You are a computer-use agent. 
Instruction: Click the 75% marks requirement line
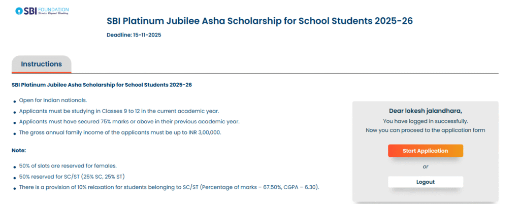coord(129,122)
